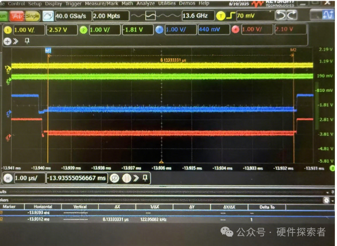Viewport: 337px width, 246px height.
Task: Edit channel 2 scale 1.00 V/ field
Action: tap(104, 30)
